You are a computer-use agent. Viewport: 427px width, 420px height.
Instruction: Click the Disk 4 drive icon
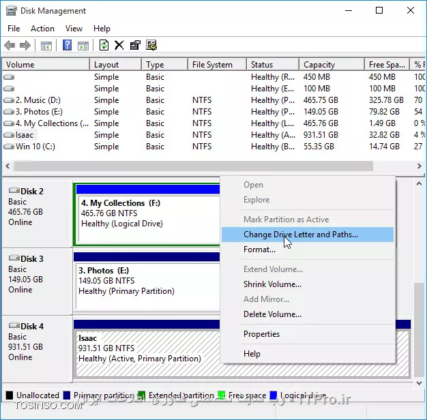tap(14, 325)
